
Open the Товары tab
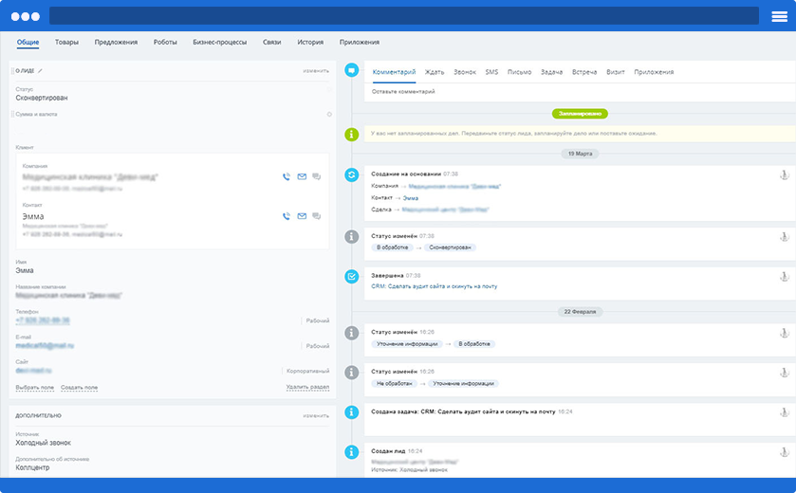pyautogui.click(x=67, y=43)
